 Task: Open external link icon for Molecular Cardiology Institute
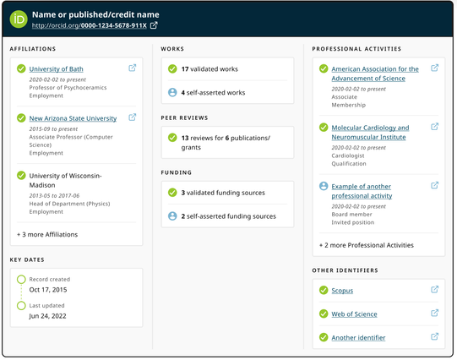[434, 127]
